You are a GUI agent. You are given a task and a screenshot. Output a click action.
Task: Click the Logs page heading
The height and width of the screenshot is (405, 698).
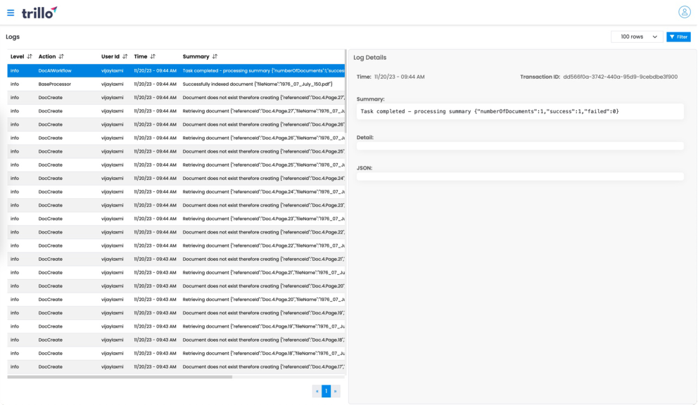coord(13,37)
